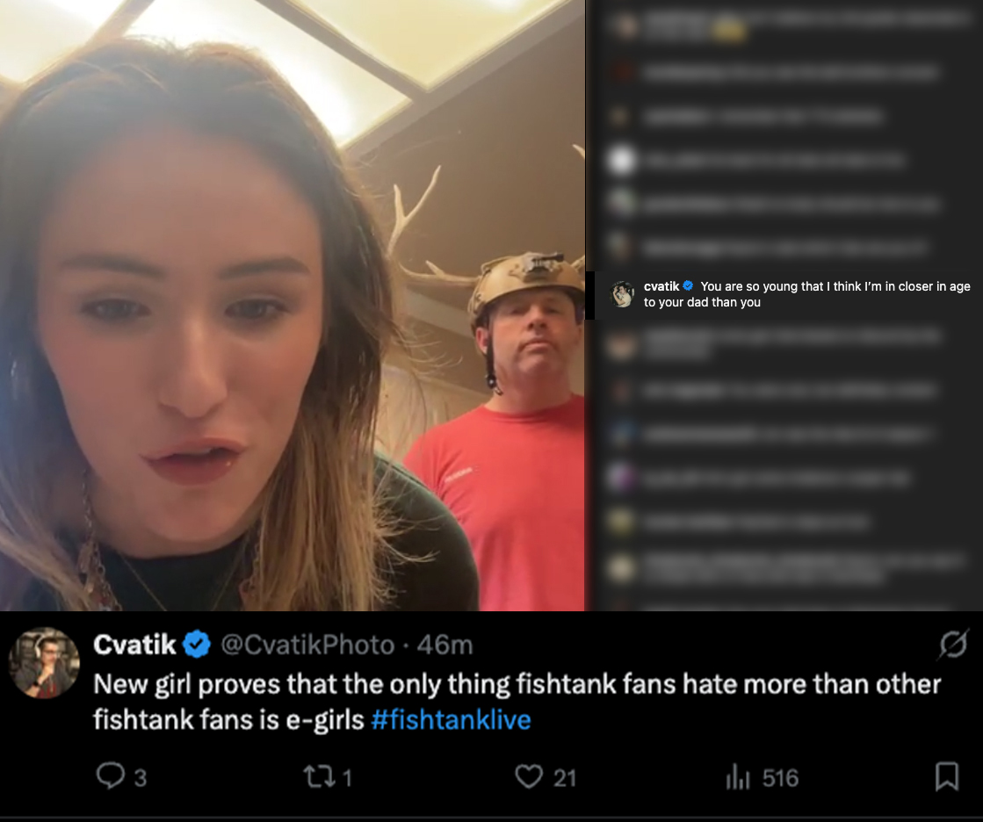Click the Cvatik display name
The width and height of the screenshot is (983, 822).
(x=134, y=645)
